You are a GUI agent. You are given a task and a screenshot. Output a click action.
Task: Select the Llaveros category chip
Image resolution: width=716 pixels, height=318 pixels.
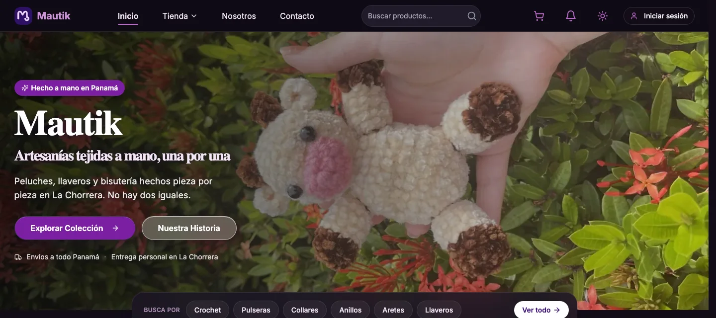click(439, 310)
